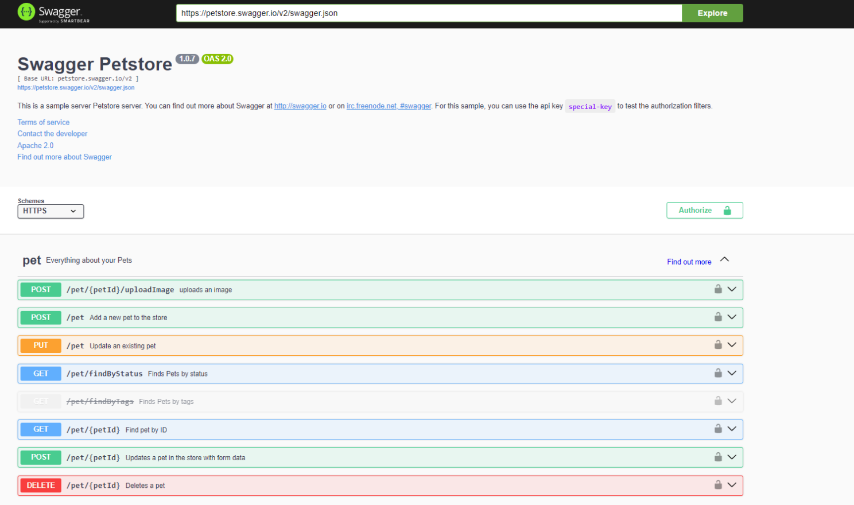Click the PUT method badge
This screenshot has width=854, height=505.
pyautogui.click(x=41, y=345)
